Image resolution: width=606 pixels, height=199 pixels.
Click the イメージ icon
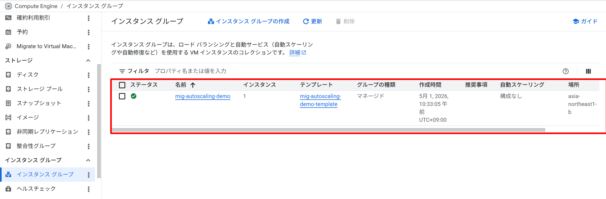coord(8,117)
